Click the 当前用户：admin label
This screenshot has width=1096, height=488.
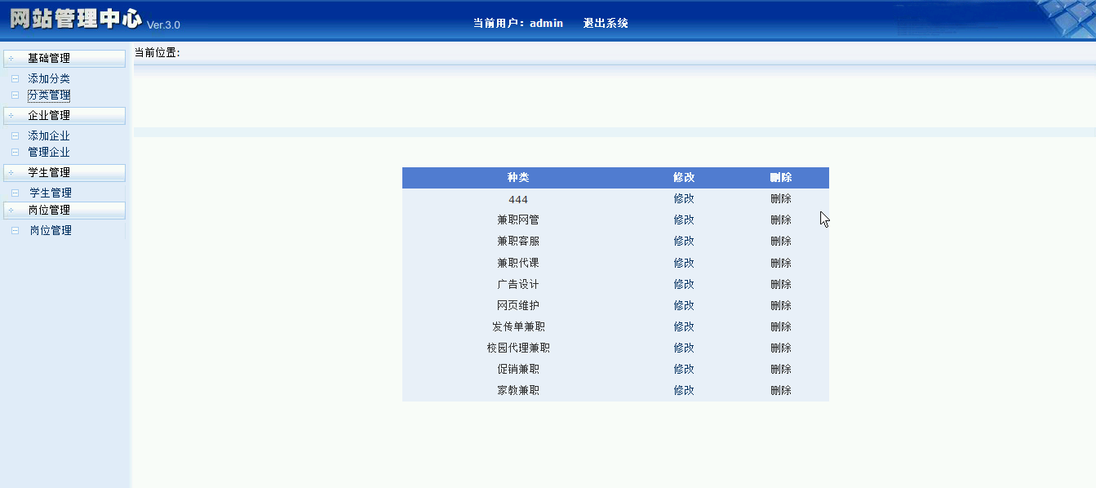tap(518, 24)
